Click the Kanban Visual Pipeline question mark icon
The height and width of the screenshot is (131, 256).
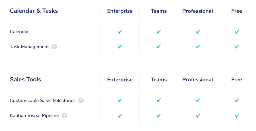click(64, 116)
